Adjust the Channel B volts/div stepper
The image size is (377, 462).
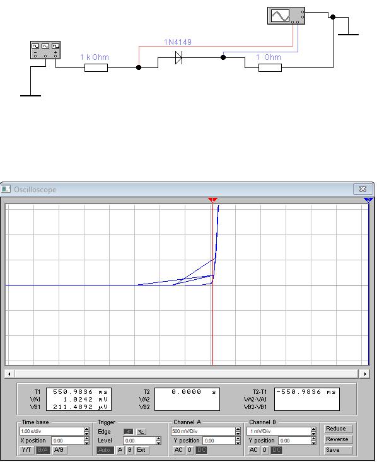pyautogui.click(x=313, y=431)
